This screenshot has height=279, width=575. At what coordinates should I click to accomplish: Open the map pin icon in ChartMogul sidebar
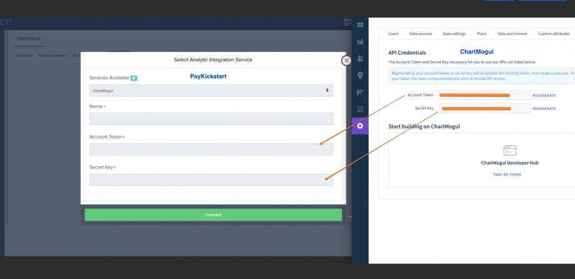[360, 76]
